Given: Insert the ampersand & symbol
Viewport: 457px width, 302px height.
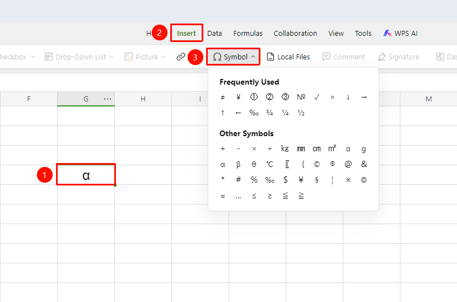Looking at the screenshot, I should pos(363,164).
